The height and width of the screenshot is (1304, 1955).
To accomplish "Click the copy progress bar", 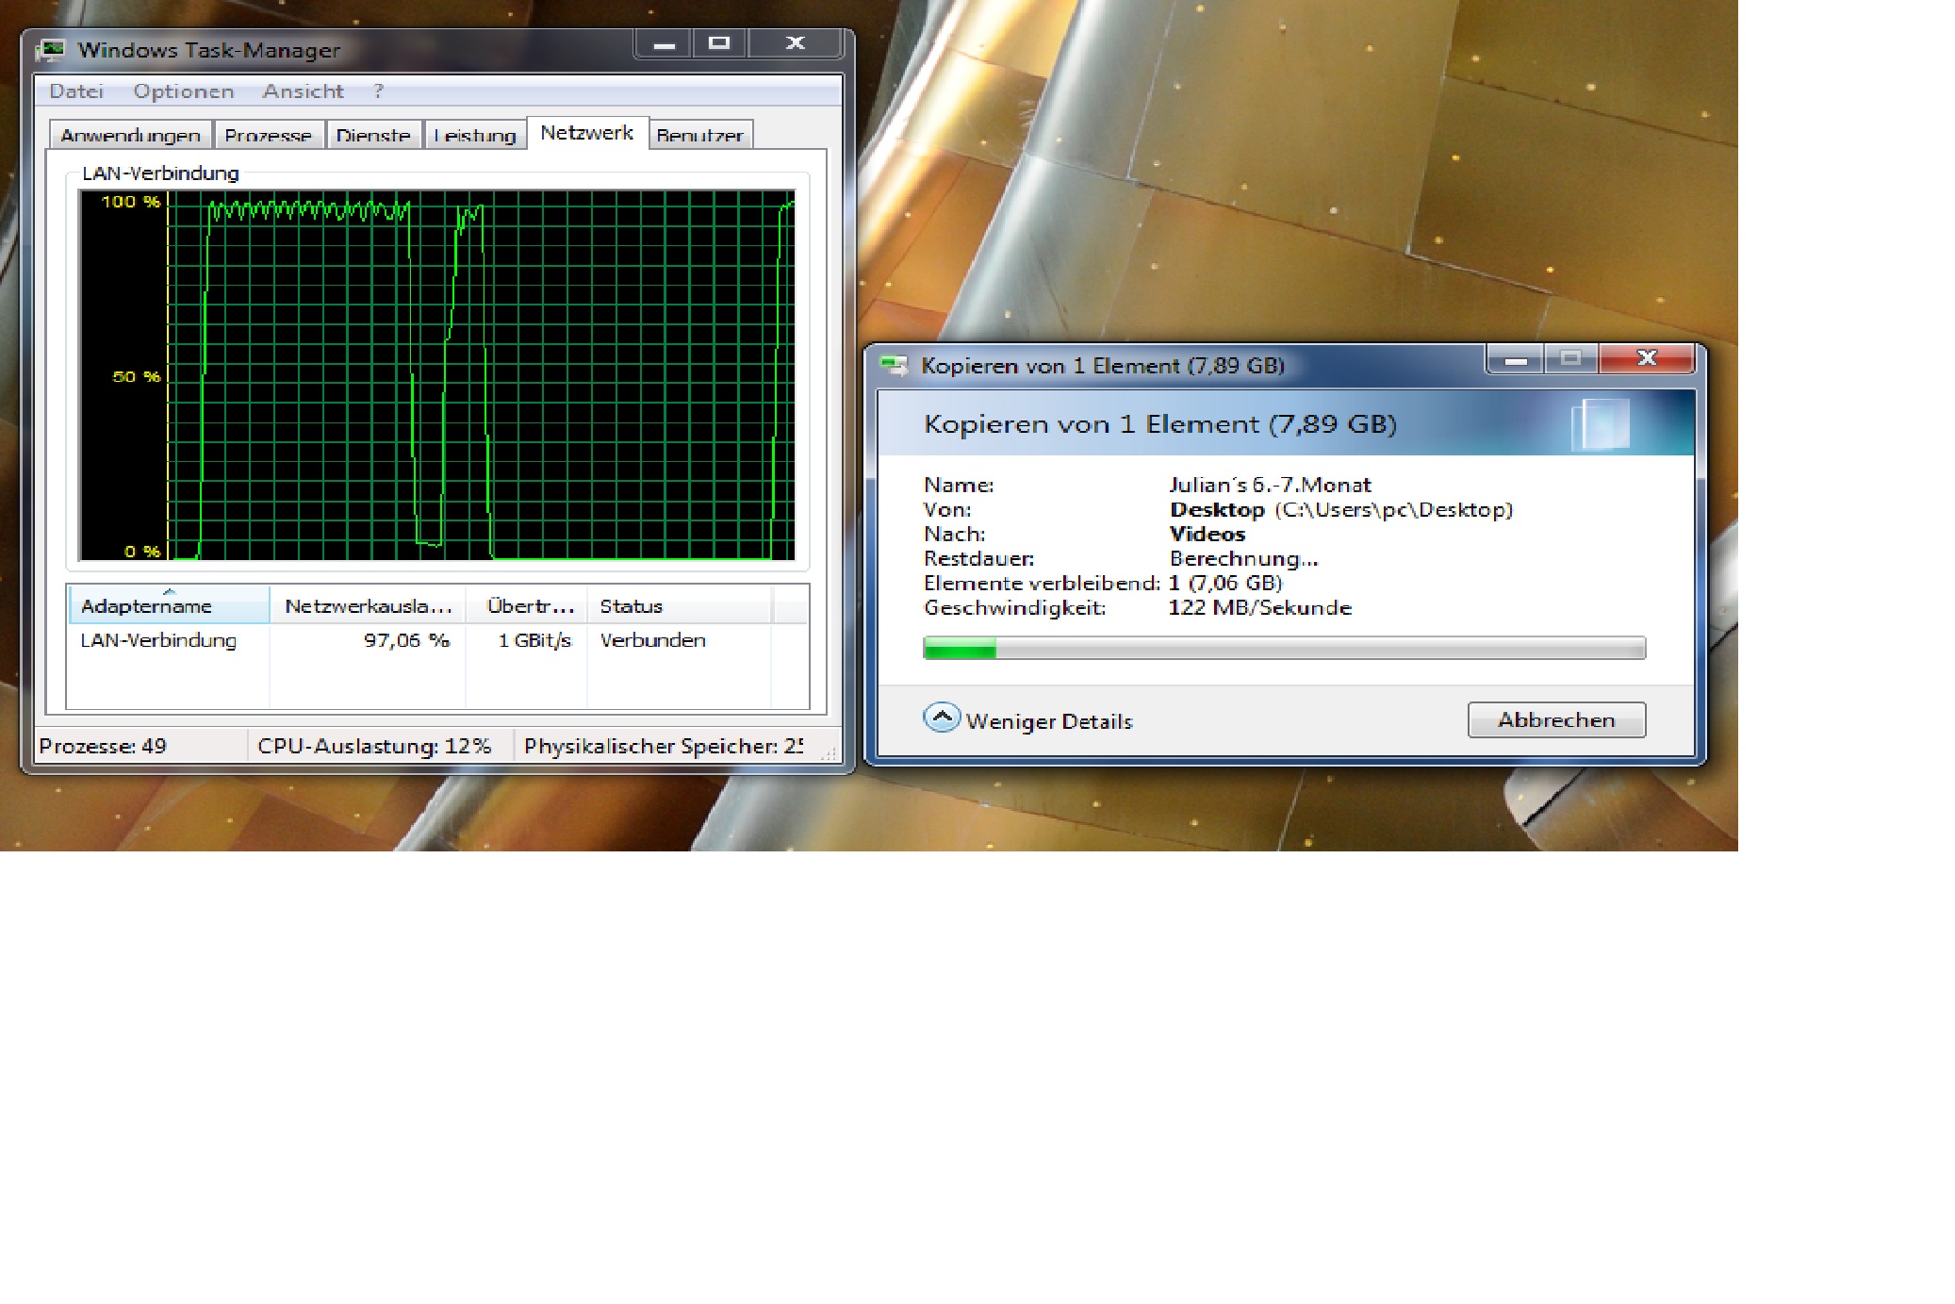I will tap(1284, 648).
